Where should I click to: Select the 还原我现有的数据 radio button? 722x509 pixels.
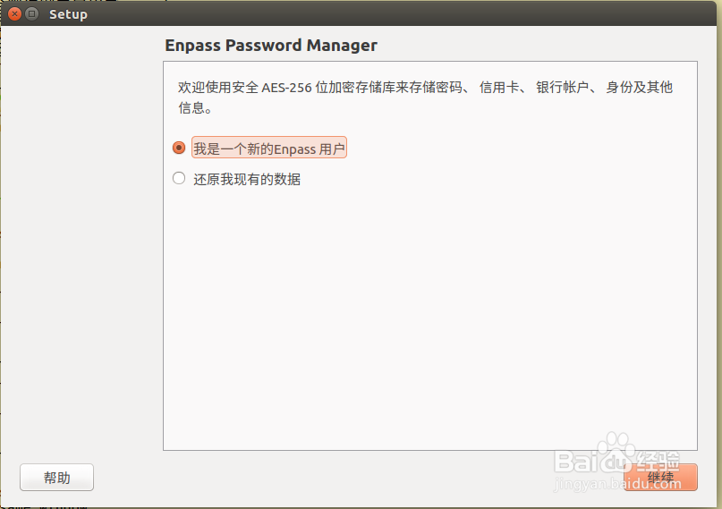tap(179, 179)
